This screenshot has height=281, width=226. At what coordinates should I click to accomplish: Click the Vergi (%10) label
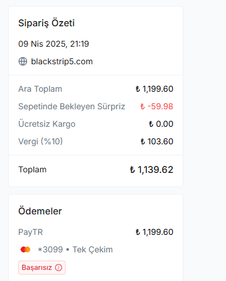[x=40, y=141]
